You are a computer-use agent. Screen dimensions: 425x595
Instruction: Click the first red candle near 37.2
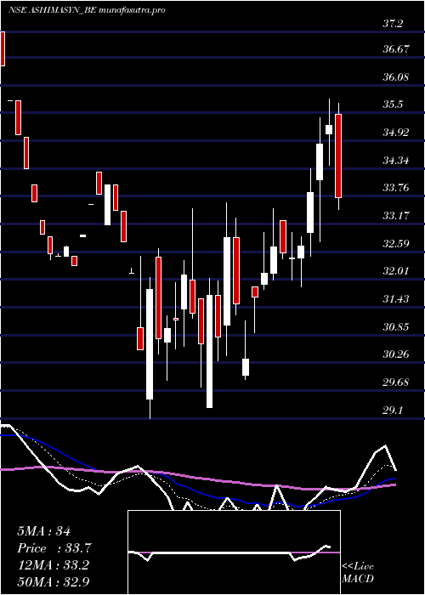pos(3,49)
